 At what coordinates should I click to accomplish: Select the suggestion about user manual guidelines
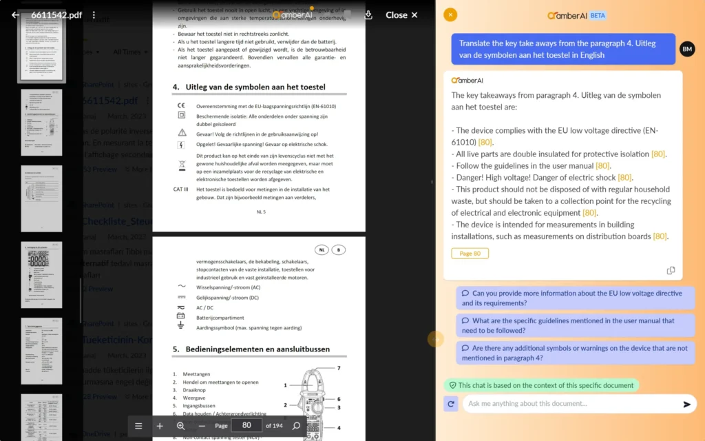576,325
